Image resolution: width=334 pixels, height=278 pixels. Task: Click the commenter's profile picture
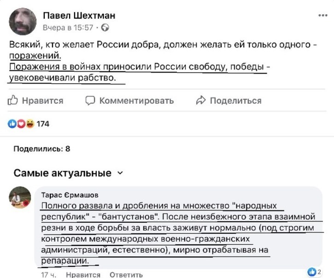20,198
